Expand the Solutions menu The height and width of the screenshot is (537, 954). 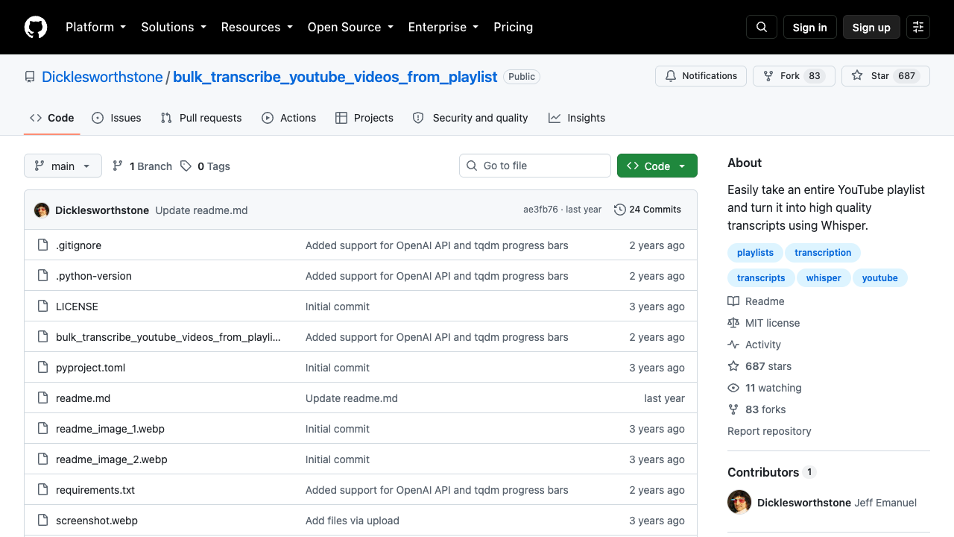point(174,27)
